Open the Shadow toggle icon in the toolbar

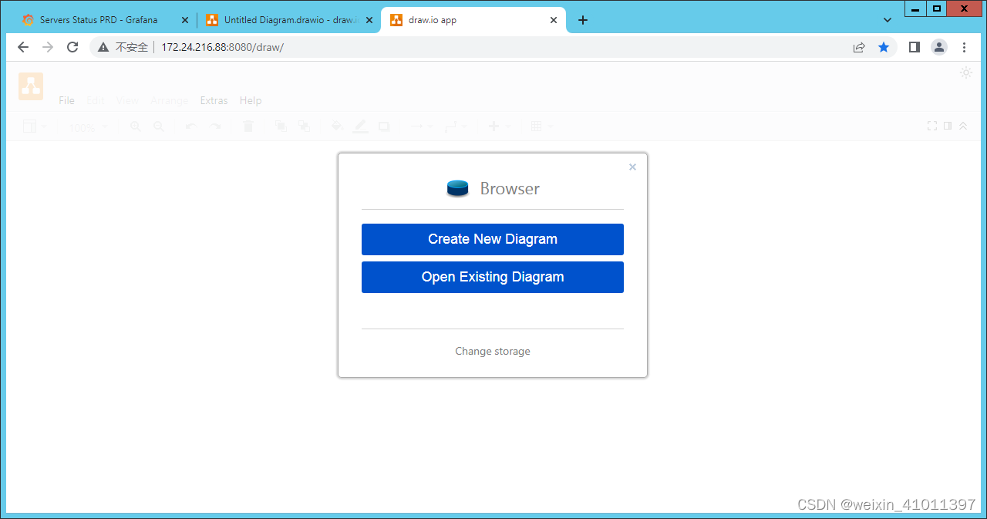pyautogui.click(x=383, y=126)
